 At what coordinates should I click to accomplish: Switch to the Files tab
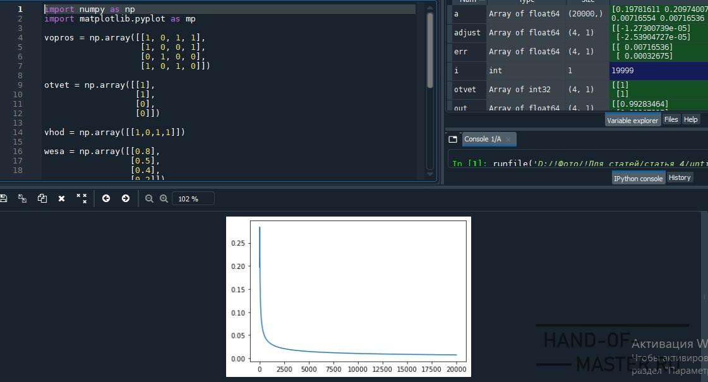671,119
